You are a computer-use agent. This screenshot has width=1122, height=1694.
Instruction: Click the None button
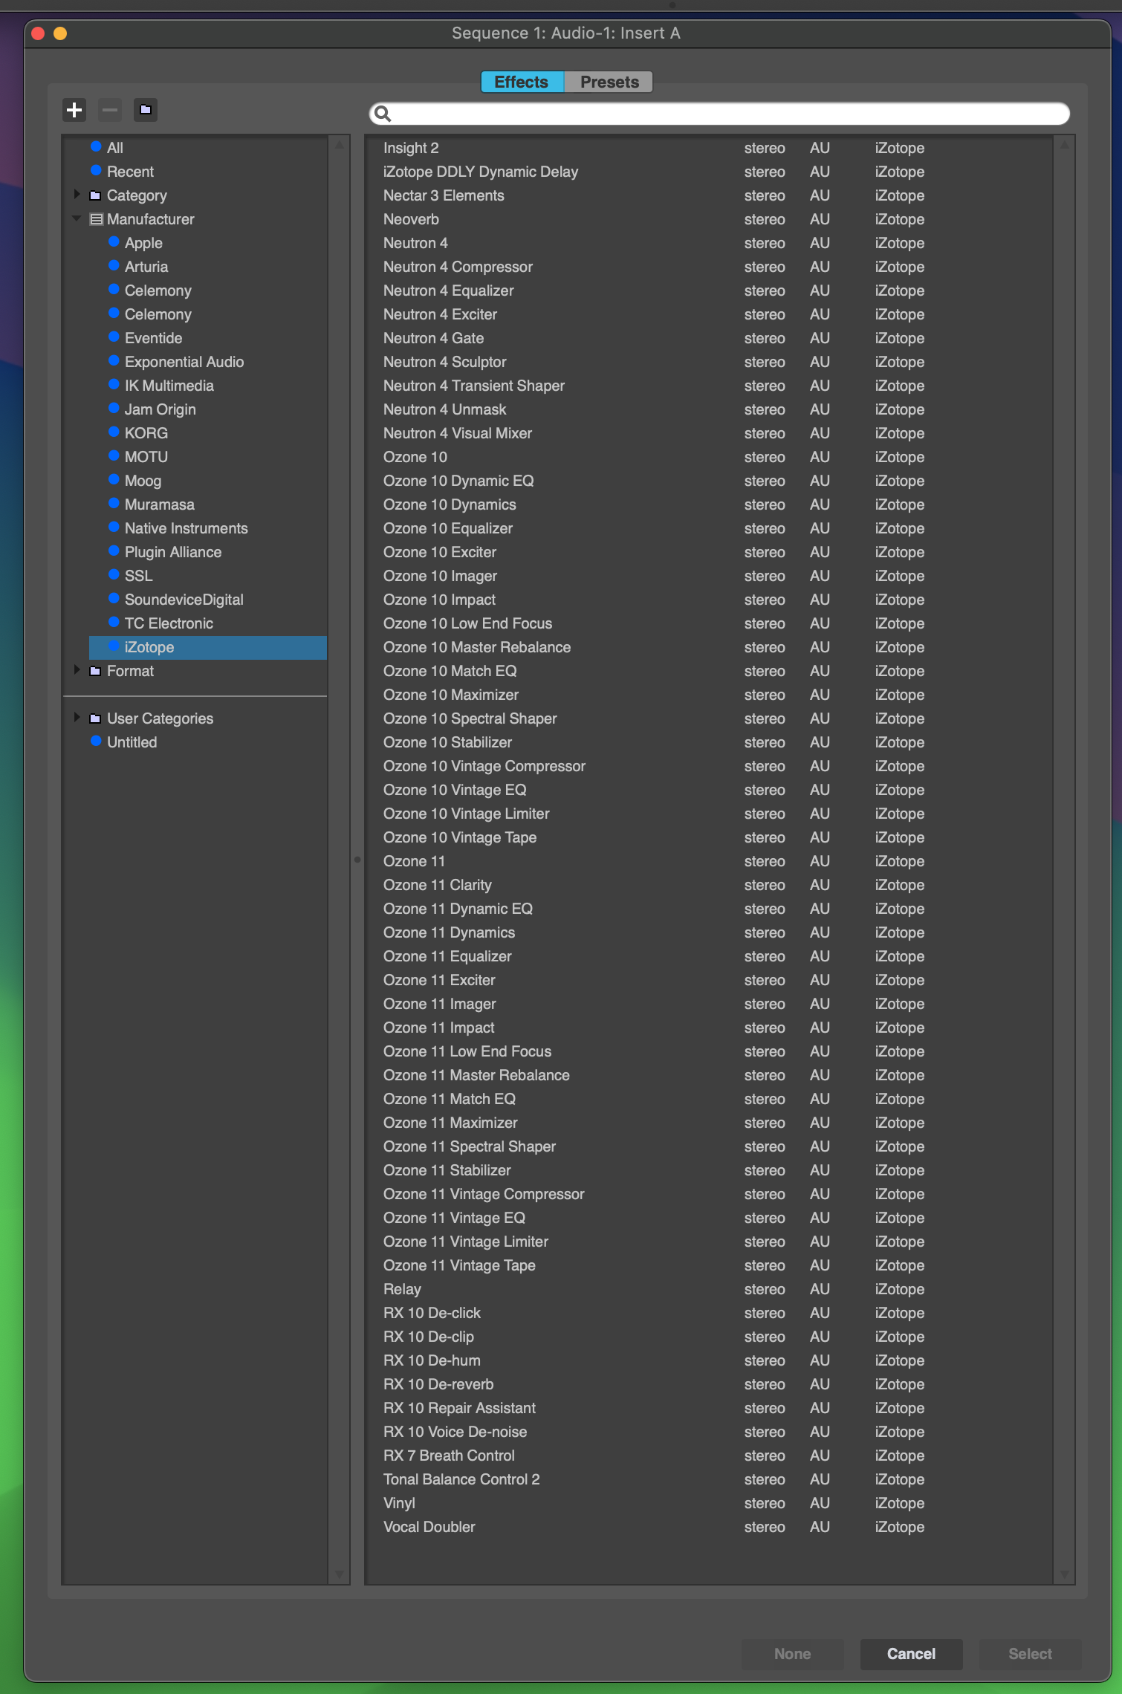pos(792,1654)
